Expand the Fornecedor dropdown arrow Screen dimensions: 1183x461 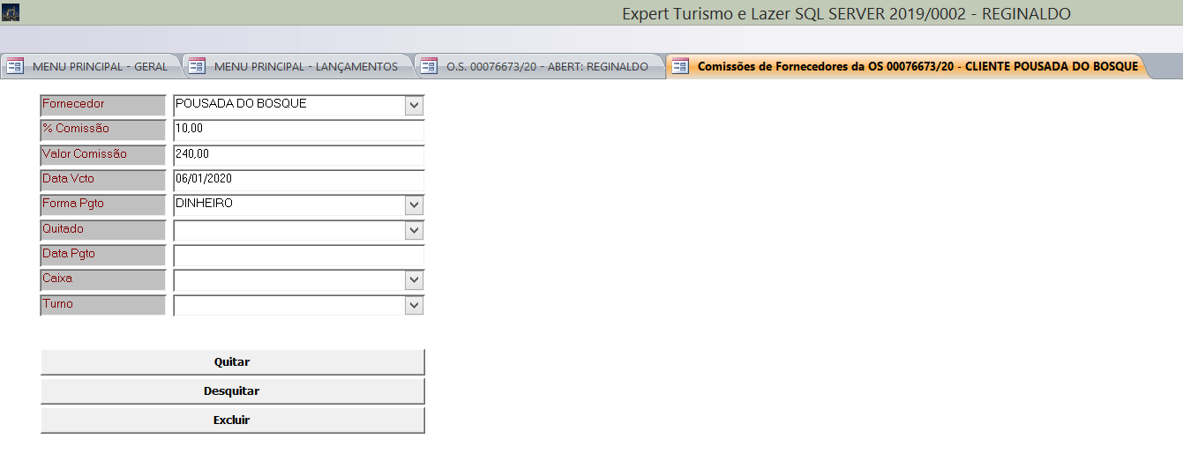pyautogui.click(x=414, y=105)
